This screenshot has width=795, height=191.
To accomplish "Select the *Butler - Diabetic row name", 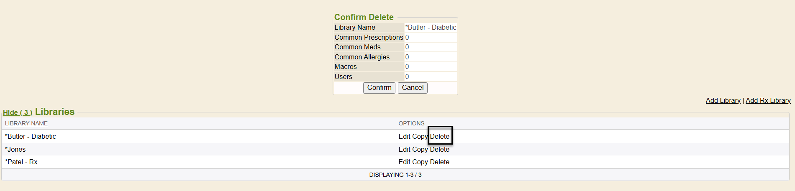I will (31, 137).
